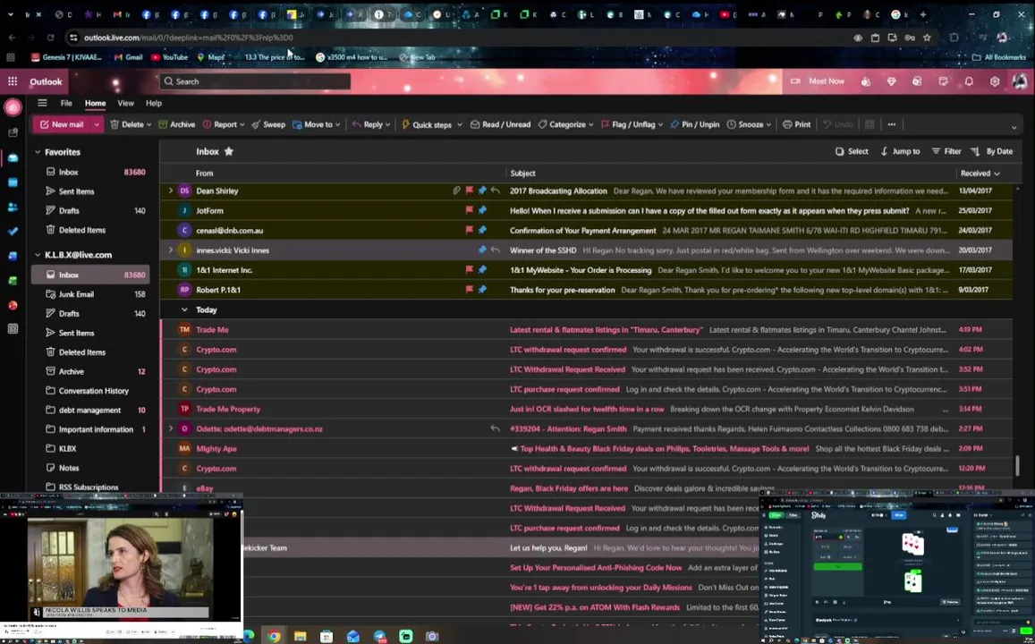Compose with New mail button

coord(62,124)
